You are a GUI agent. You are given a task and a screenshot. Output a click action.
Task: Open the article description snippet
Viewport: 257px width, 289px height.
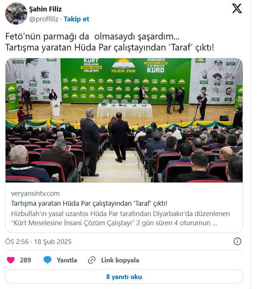pyautogui.click(x=120, y=218)
